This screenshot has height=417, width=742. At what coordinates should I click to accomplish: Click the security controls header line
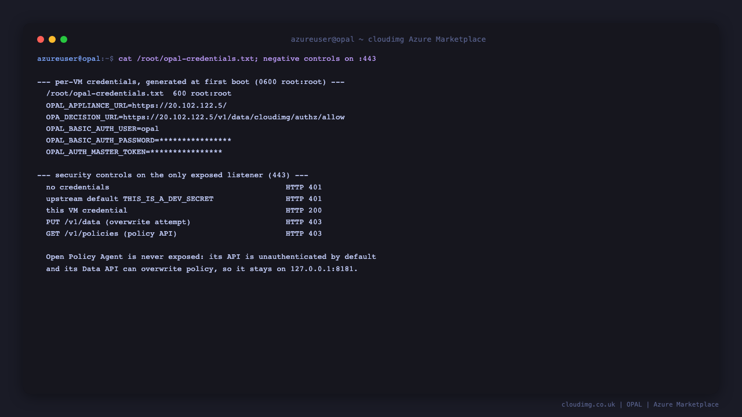click(173, 175)
